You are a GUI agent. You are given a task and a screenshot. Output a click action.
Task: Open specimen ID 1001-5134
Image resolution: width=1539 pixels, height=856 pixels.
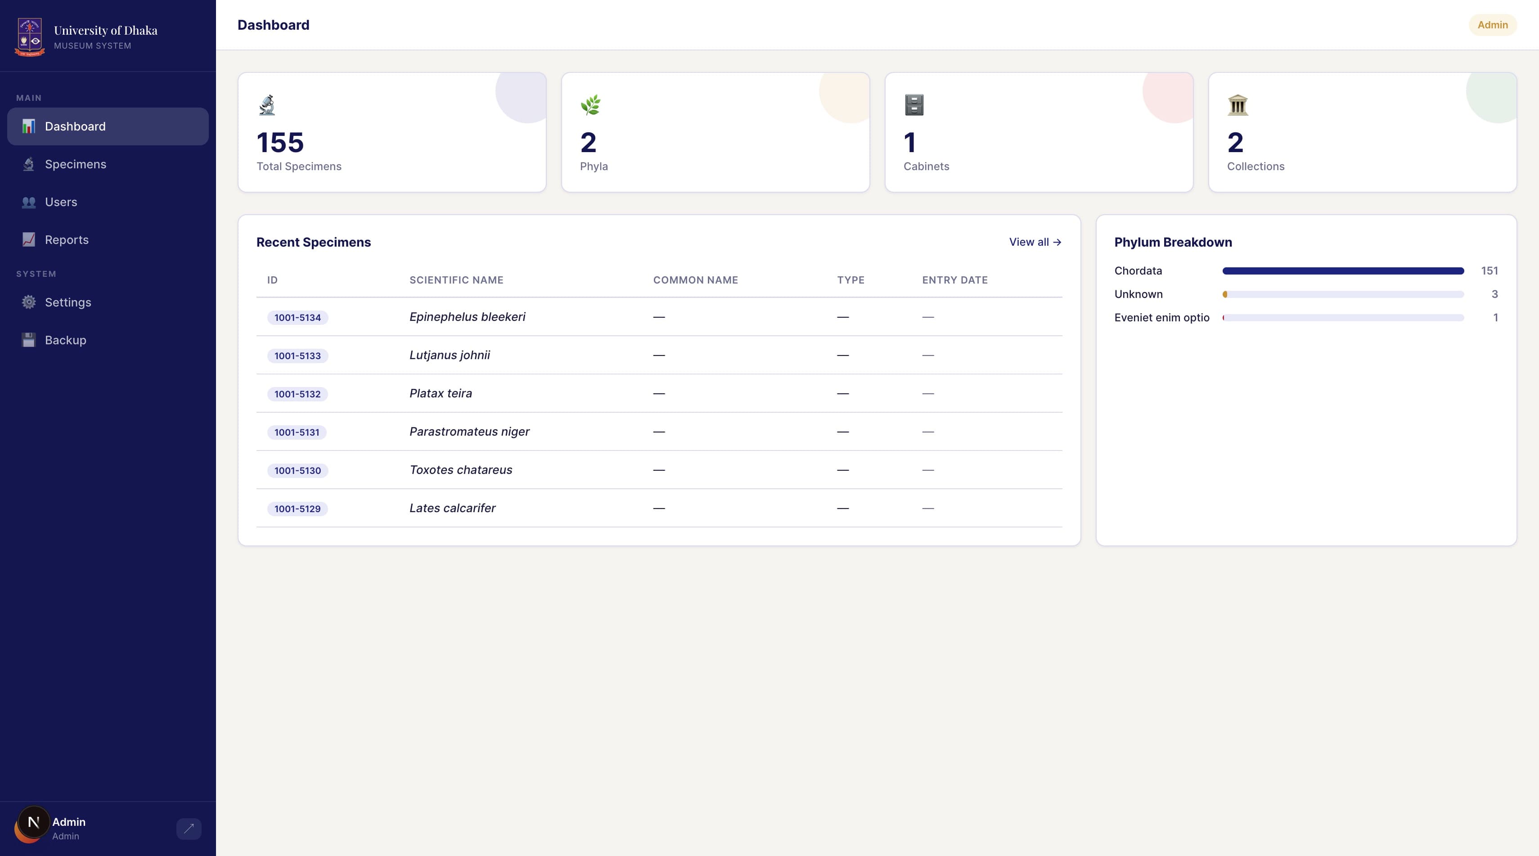point(297,317)
